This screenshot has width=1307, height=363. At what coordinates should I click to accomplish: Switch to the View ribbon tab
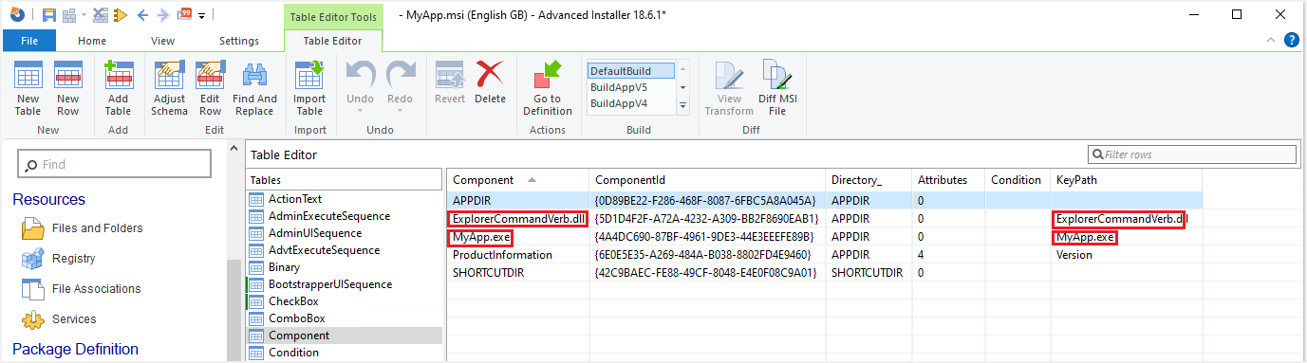coord(163,41)
